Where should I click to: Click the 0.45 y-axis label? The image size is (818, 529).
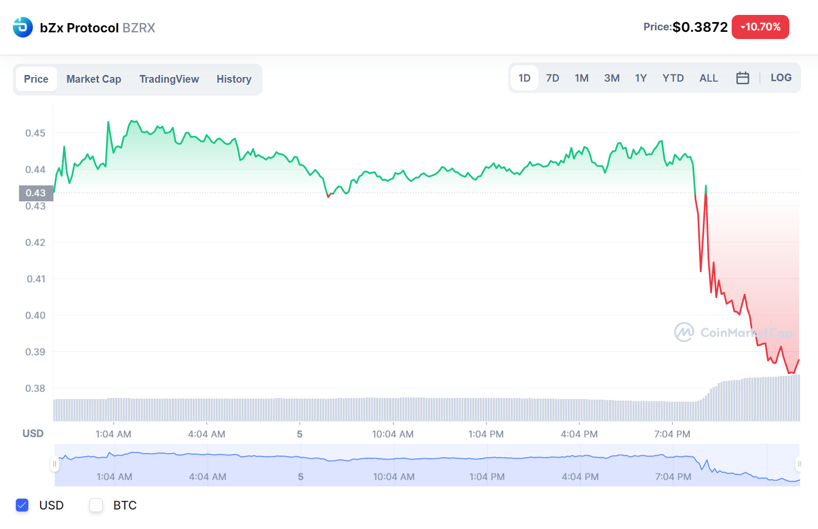(35, 133)
